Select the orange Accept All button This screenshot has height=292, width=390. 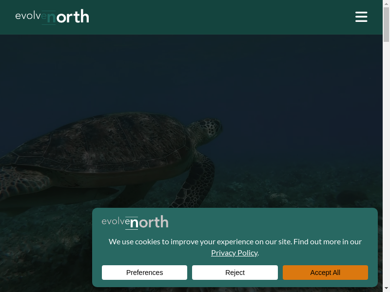tap(325, 273)
